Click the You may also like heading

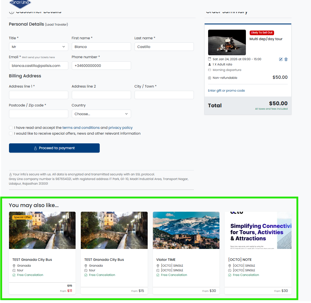pos(34,205)
